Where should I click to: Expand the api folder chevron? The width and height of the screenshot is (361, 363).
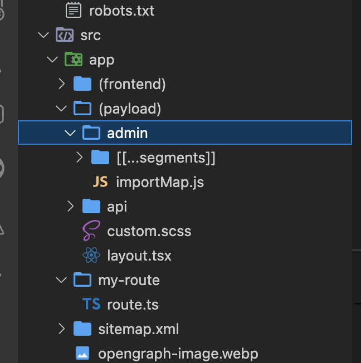70,207
